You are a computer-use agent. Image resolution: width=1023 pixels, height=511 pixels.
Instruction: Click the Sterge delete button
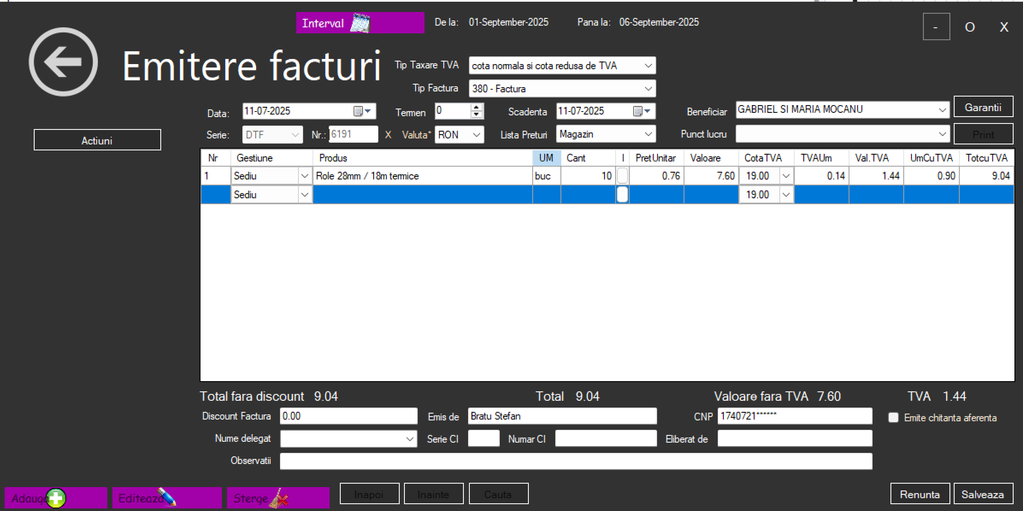tap(278, 498)
